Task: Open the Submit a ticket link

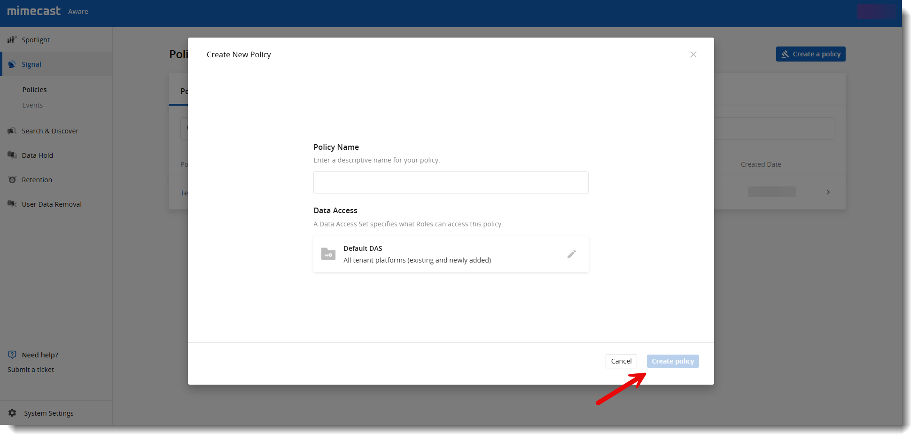Action: pos(30,369)
